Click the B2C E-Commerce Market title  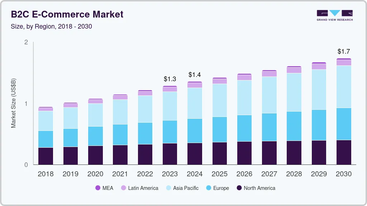click(67, 14)
